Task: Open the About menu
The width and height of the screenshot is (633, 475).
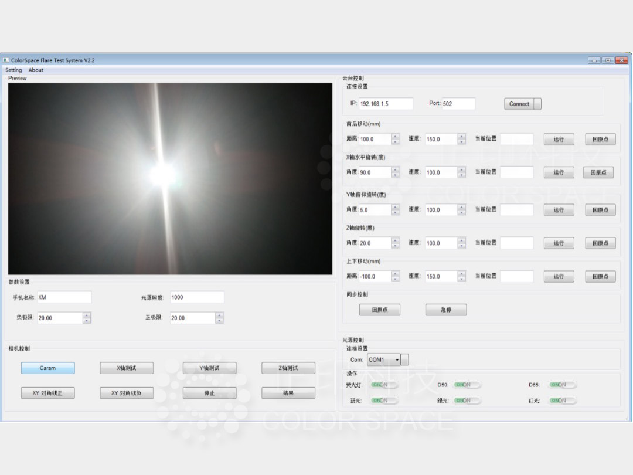Action: pyautogui.click(x=36, y=70)
